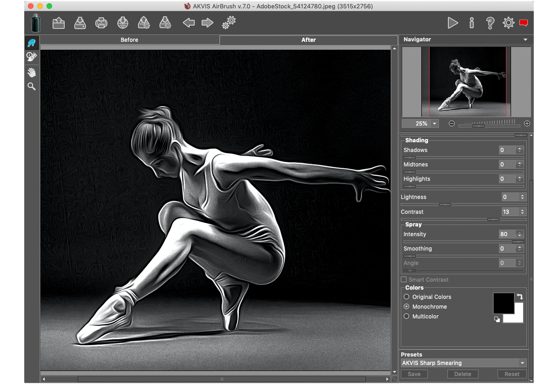The width and height of the screenshot is (558, 384).
Task: Select Original Colors radio option
Action: (406, 297)
